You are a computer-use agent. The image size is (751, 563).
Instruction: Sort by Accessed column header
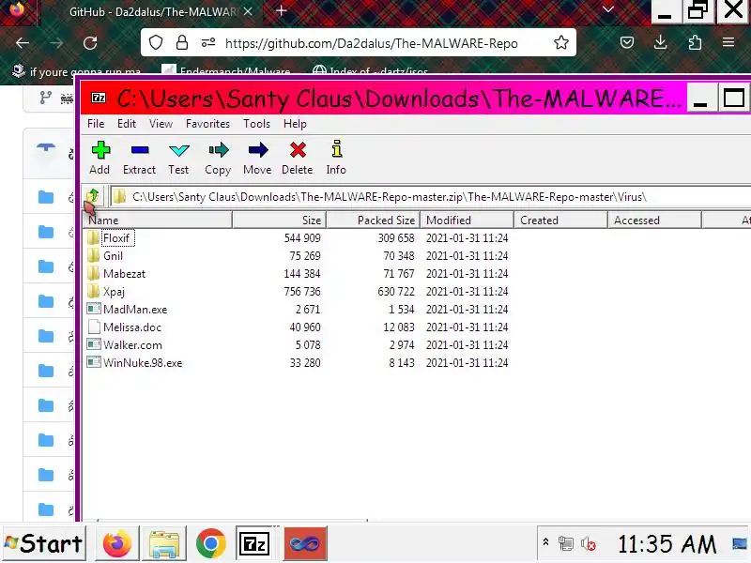pos(654,220)
